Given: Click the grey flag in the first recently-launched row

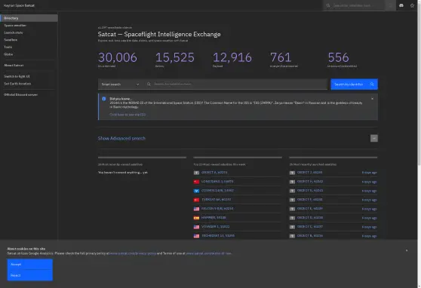Looking at the screenshot, I should (x=292, y=173).
